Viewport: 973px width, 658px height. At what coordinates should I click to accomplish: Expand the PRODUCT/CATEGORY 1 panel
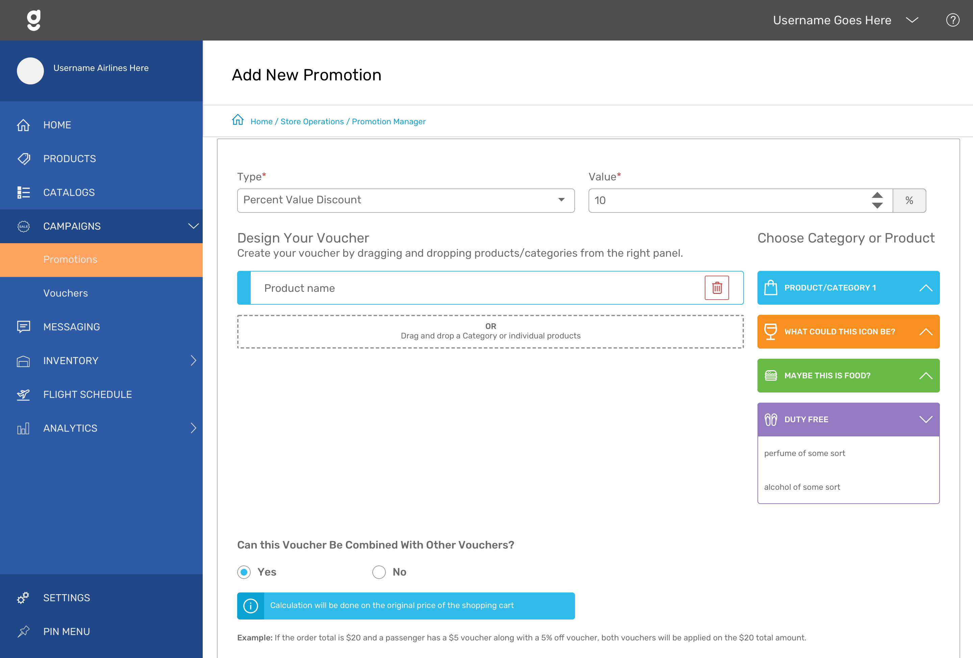[x=925, y=287]
